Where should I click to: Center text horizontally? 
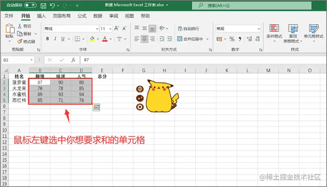point(144,39)
